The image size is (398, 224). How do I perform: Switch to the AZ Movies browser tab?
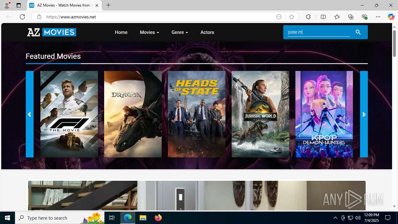click(64, 5)
